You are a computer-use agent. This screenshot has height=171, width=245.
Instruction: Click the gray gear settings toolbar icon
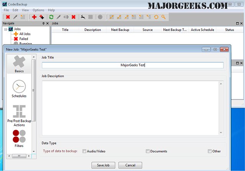click(100, 17)
